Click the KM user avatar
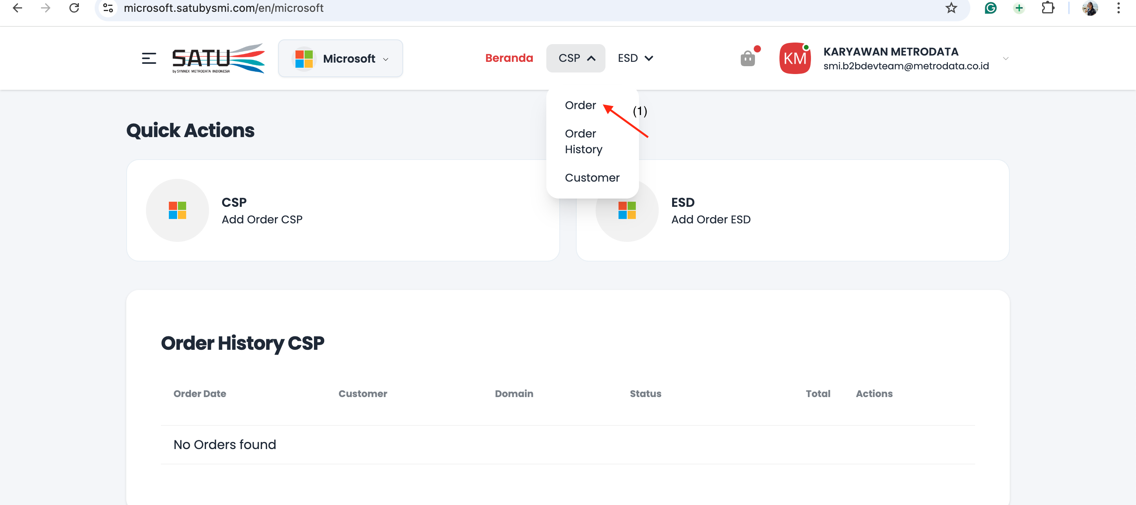 (795, 59)
